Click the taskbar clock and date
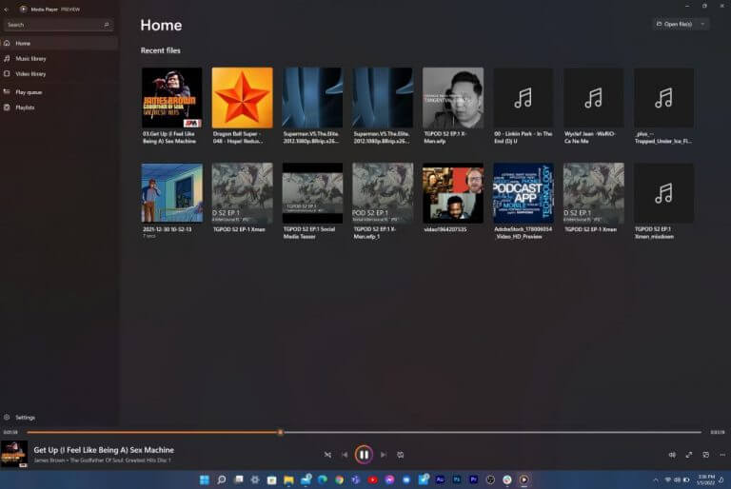 [706, 479]
